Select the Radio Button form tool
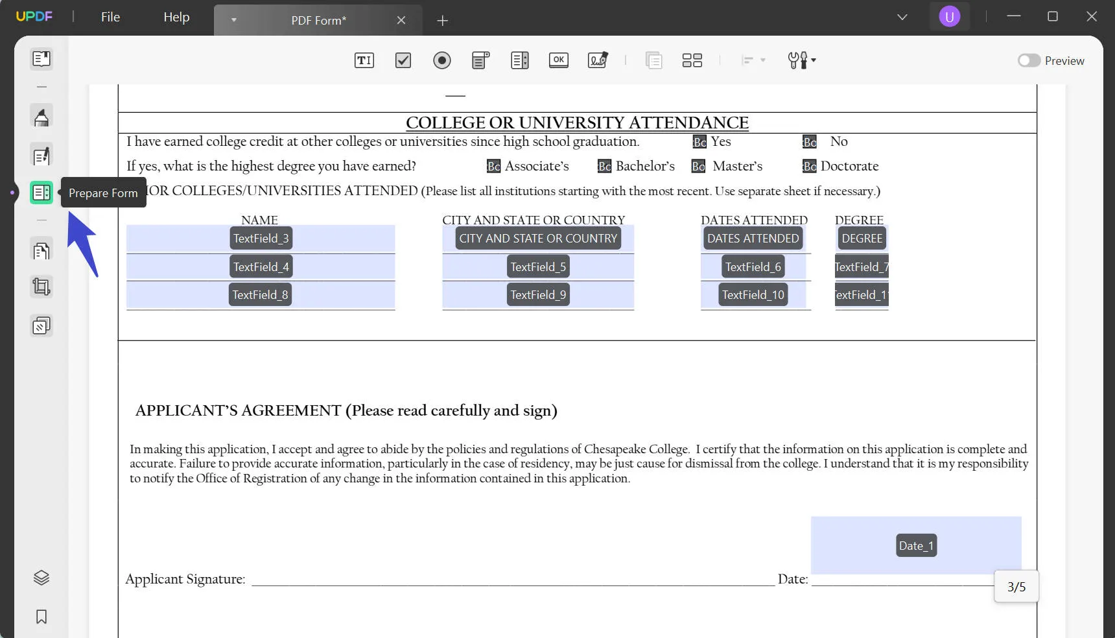 click(x=441, y=60)
